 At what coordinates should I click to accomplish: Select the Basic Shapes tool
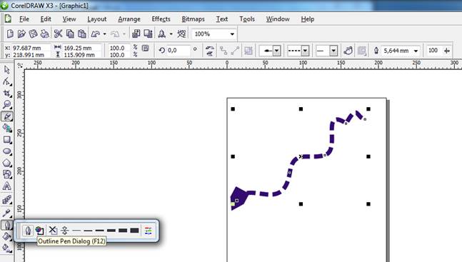coord(6,174)
